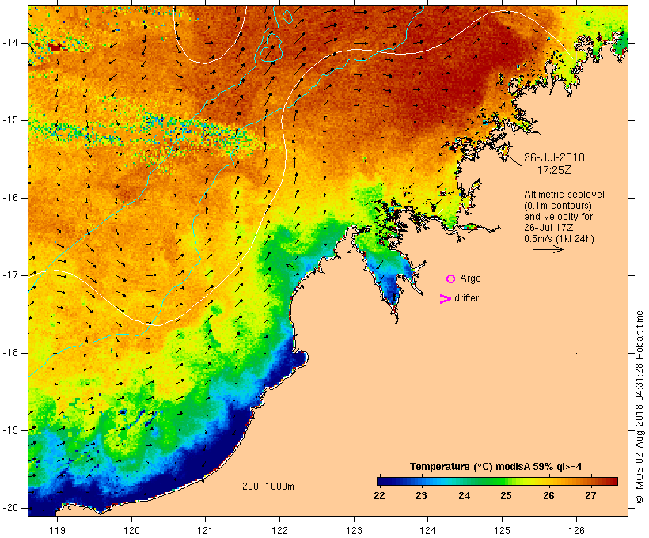This screenshot has height=538, width=649.
Task: Click the longitude axis label '124'
Action: [x=427, y=531]
